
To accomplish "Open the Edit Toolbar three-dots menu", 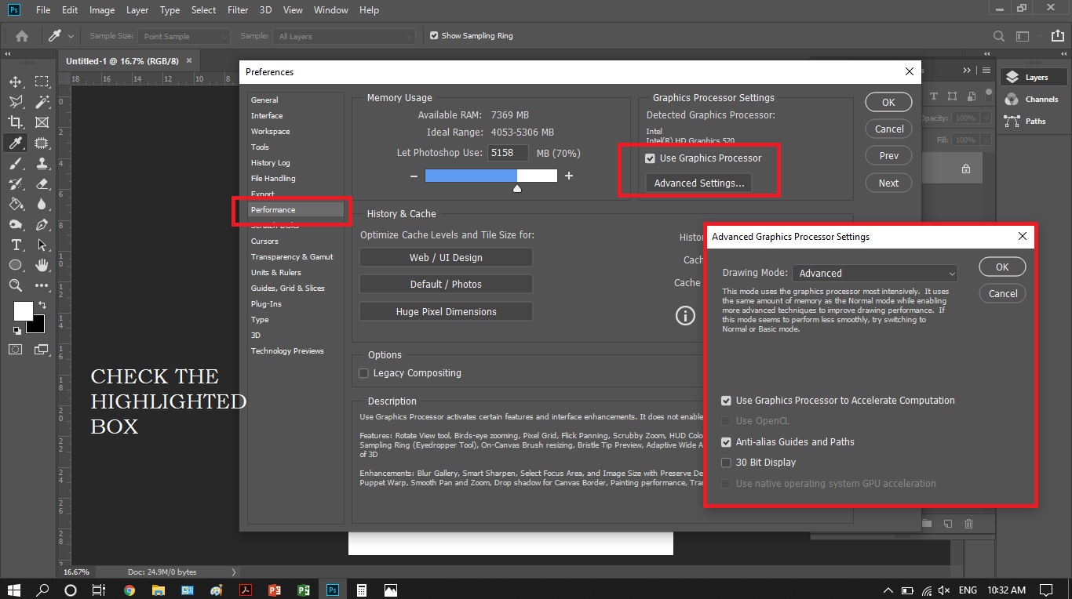I will 42,285.
